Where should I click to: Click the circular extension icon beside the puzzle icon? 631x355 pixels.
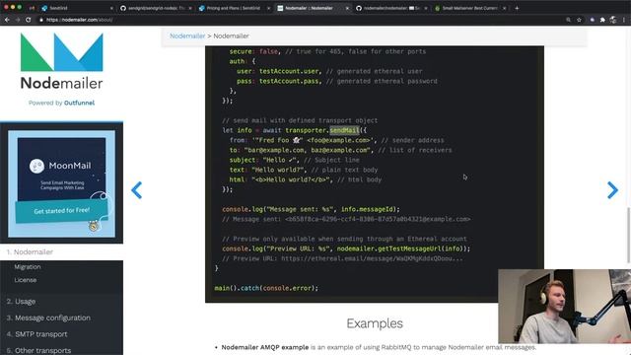pos(592,20)
